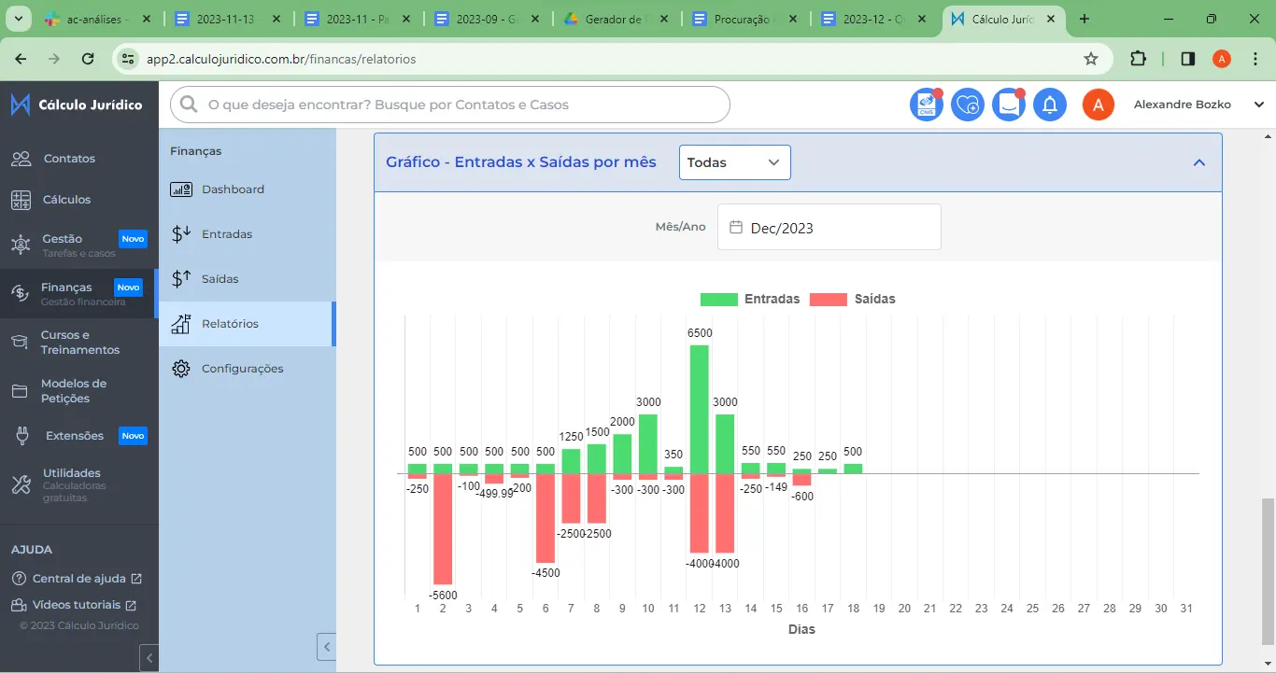The image size is (1276, 673).
Task: Focus the Contatos e Casos search field
Action: coord(449,105)
